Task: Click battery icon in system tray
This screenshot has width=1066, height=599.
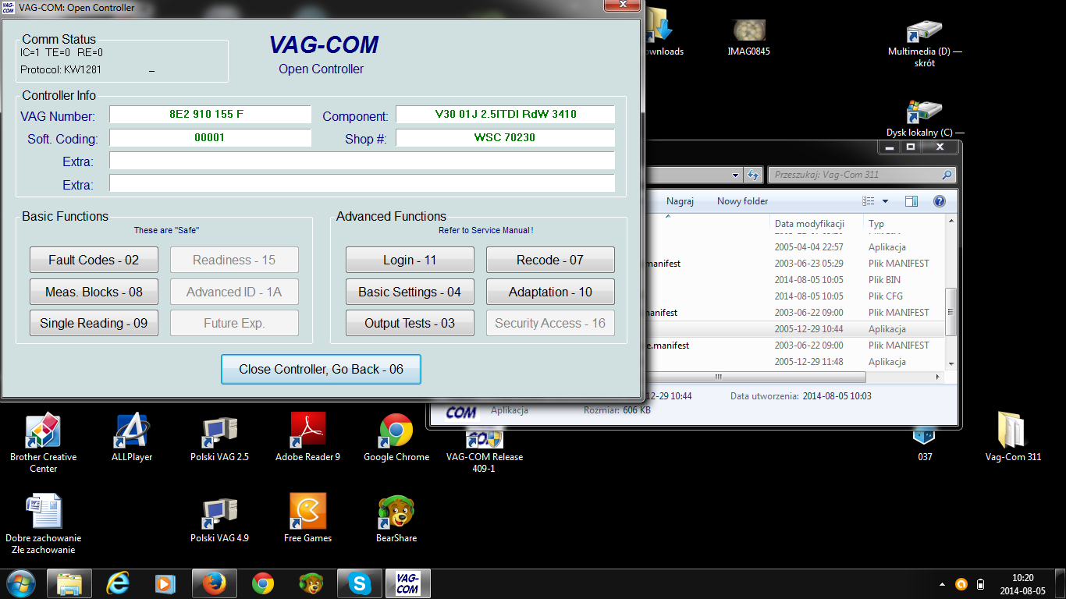Action: pyautogui.click(x=981, y=584)
